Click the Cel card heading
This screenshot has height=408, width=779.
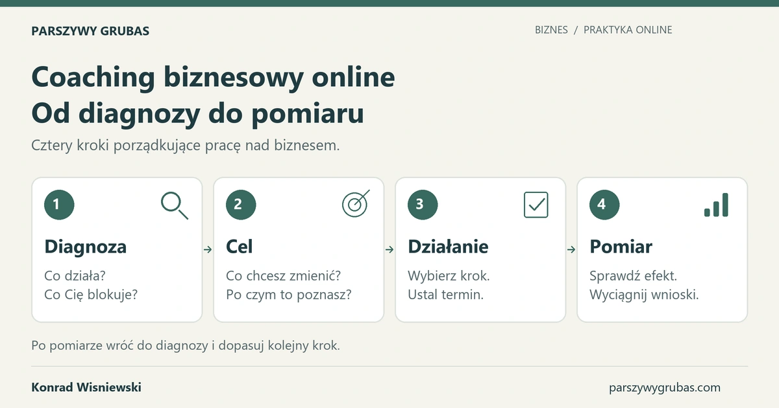(x=240, y=247)
